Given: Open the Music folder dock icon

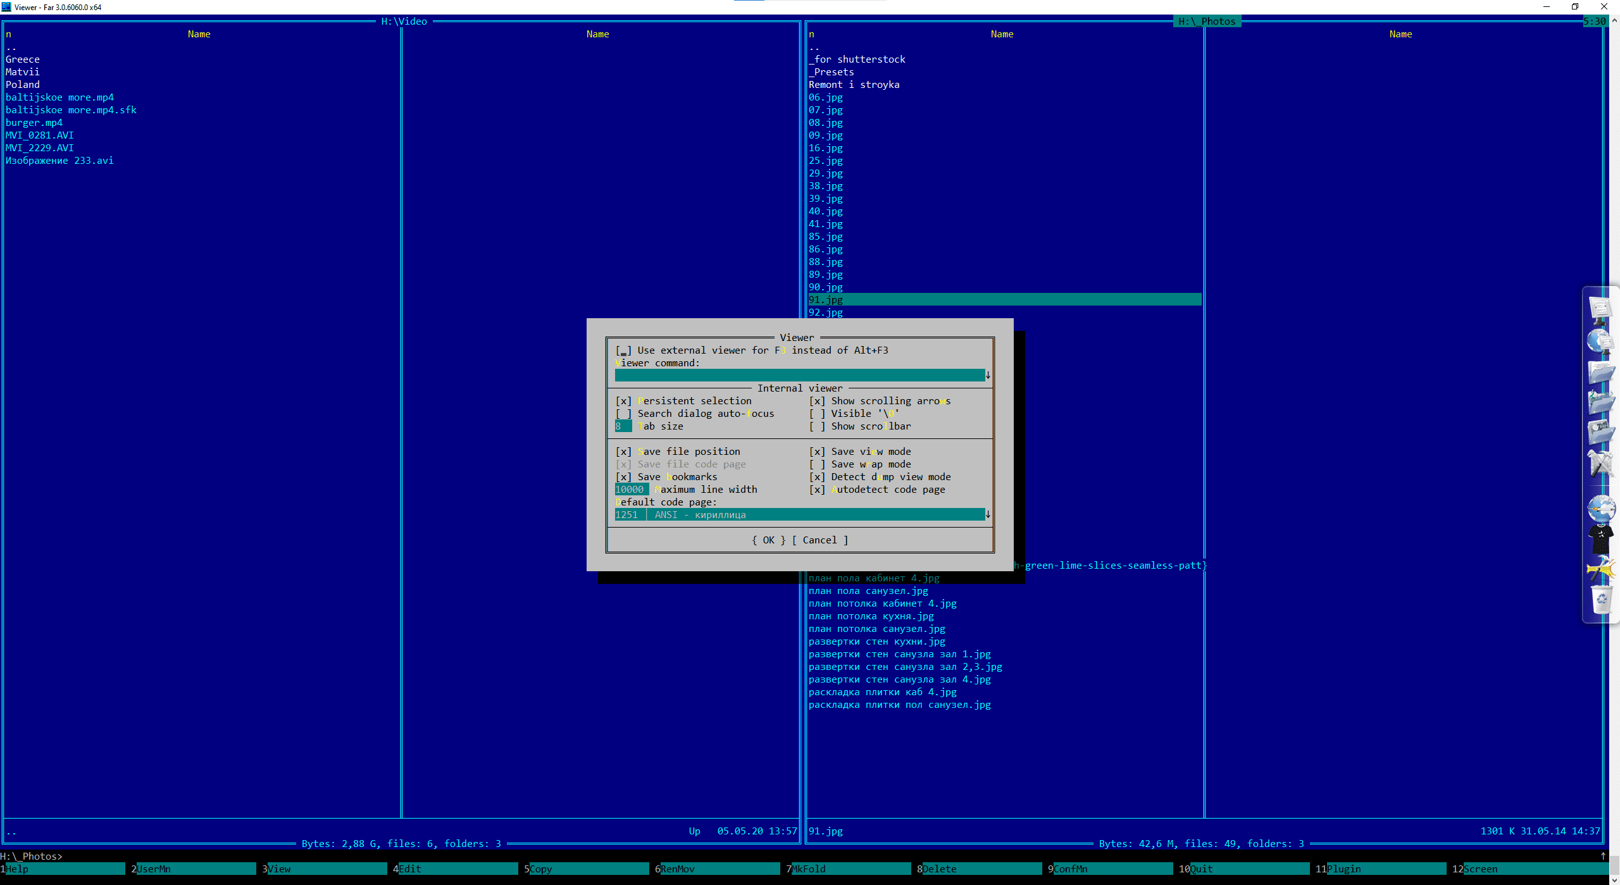Looking at the screenshot, I should coord(1600,402).
